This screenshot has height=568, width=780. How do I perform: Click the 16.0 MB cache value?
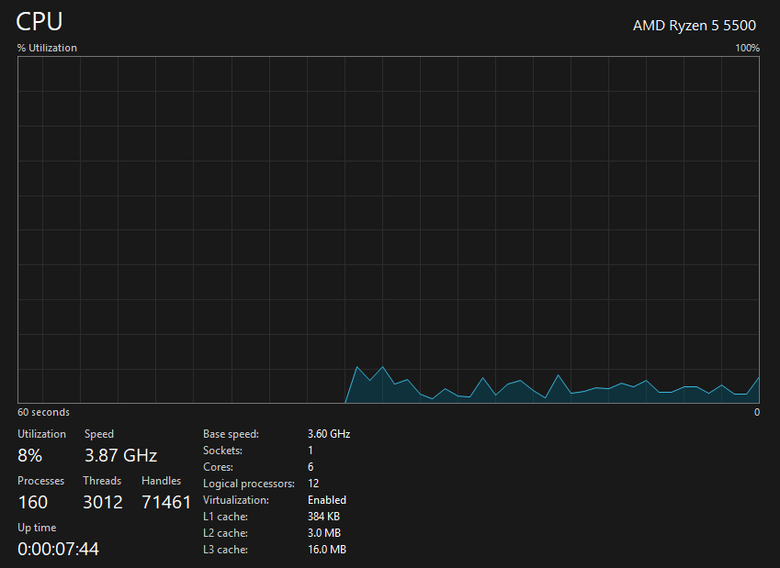click(x=327, y=549)
